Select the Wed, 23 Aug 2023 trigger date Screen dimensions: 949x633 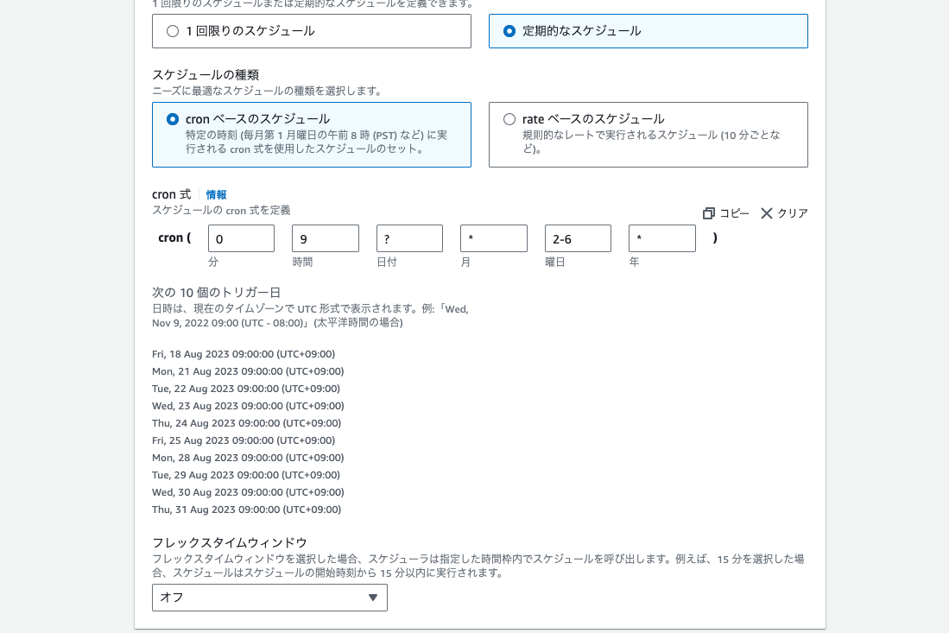coord(246,405)
